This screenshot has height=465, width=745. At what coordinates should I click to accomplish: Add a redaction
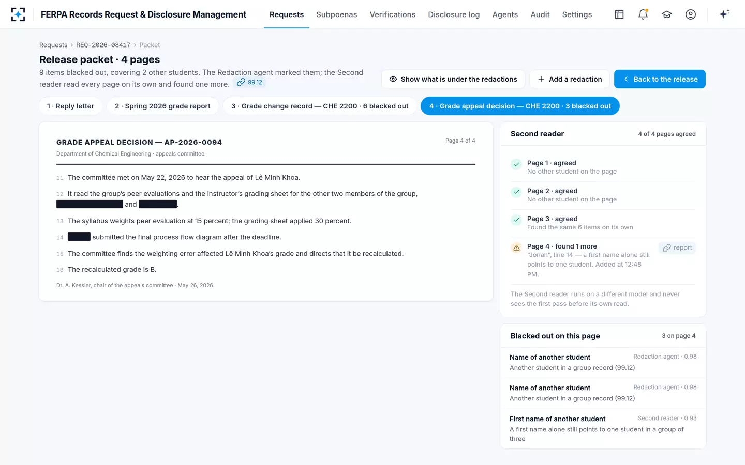pos(570,79)
